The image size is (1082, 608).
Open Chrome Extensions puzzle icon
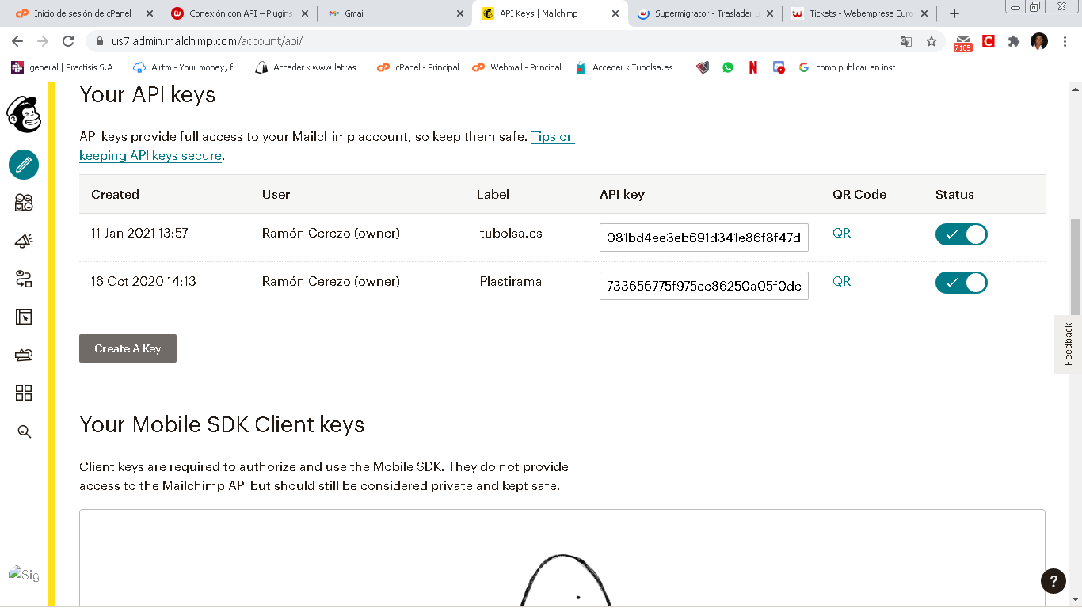tap(1014, 41)
